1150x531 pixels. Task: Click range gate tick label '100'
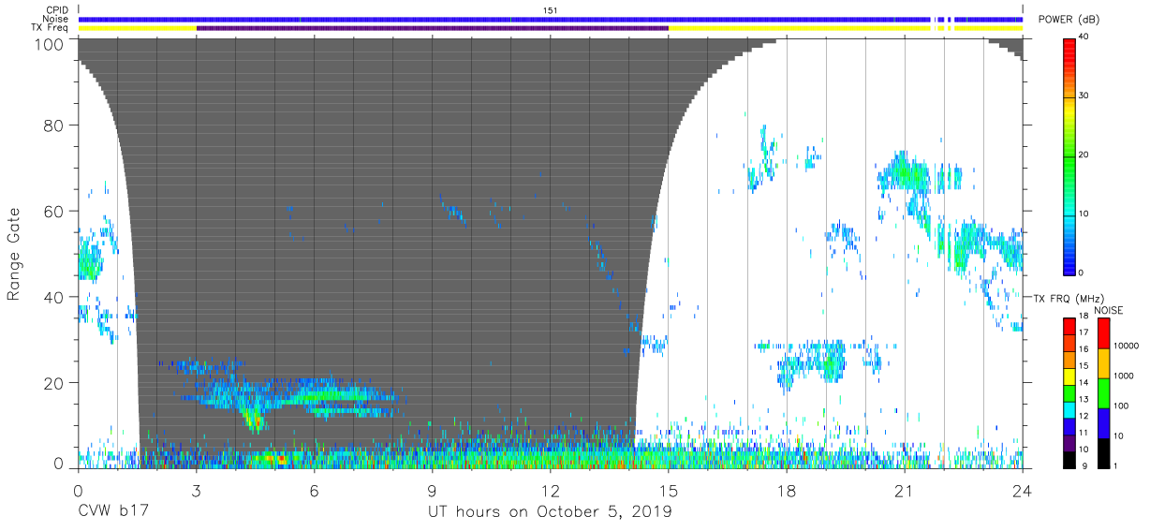[50, 44]
